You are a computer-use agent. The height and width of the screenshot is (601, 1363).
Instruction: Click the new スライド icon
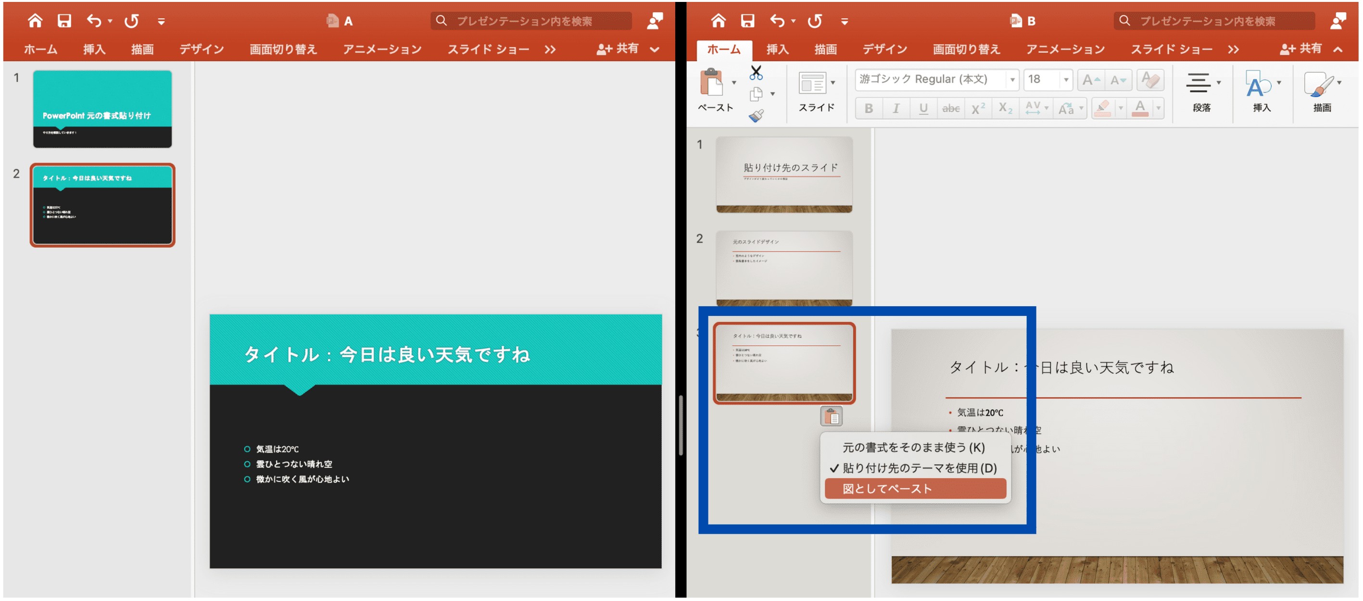coord(812,83)
